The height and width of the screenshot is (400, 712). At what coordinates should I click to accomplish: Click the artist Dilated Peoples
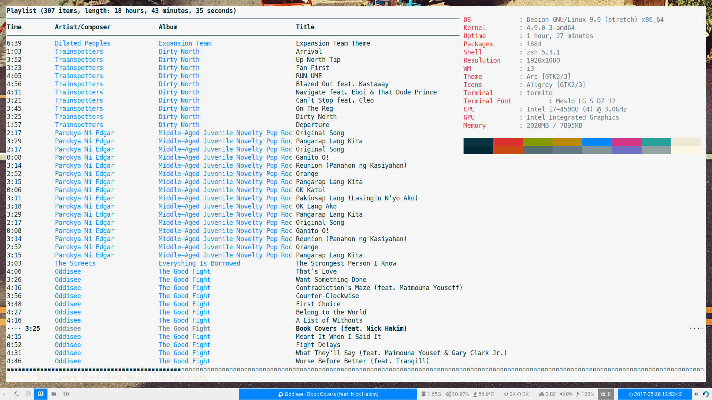(x=83, y=43)
